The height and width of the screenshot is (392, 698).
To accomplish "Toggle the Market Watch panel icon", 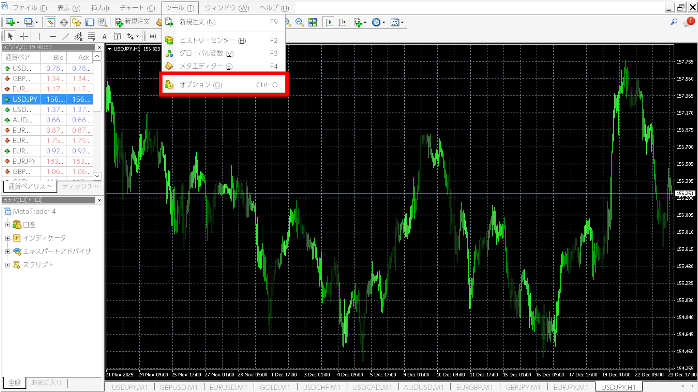I will coord(51,23).
